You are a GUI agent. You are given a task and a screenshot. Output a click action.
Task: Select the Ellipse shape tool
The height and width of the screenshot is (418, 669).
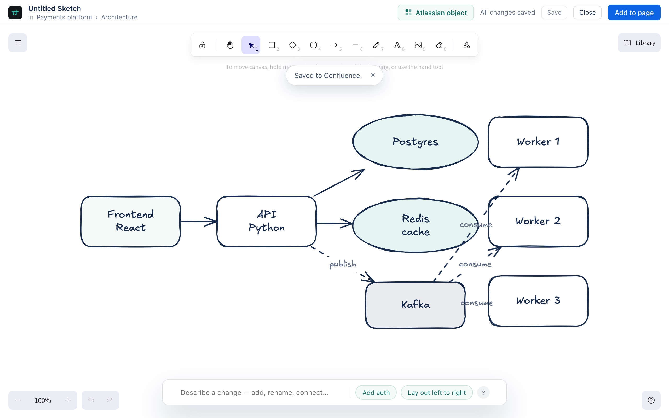[x=314, y=45]
